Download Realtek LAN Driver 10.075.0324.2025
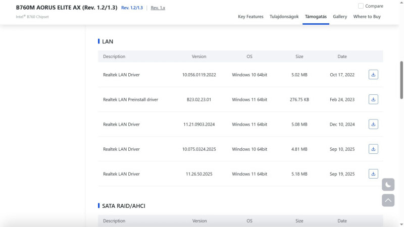Image resolution: width=404 pixels, height=227 pixels. click(373, 149)
